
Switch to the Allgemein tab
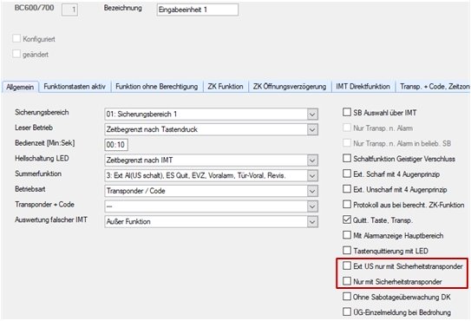pos(20,87)
